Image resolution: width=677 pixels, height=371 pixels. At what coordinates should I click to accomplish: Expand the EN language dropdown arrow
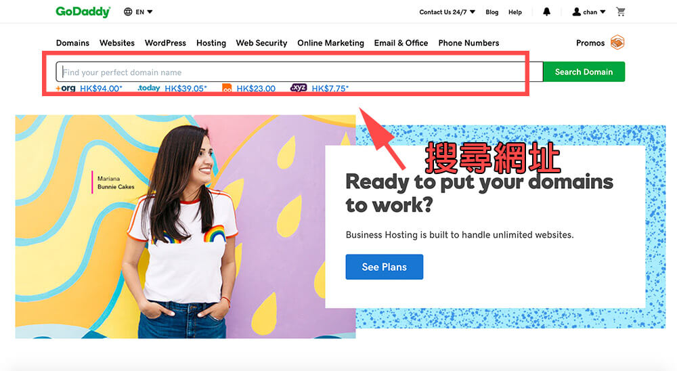coord(150,12)
